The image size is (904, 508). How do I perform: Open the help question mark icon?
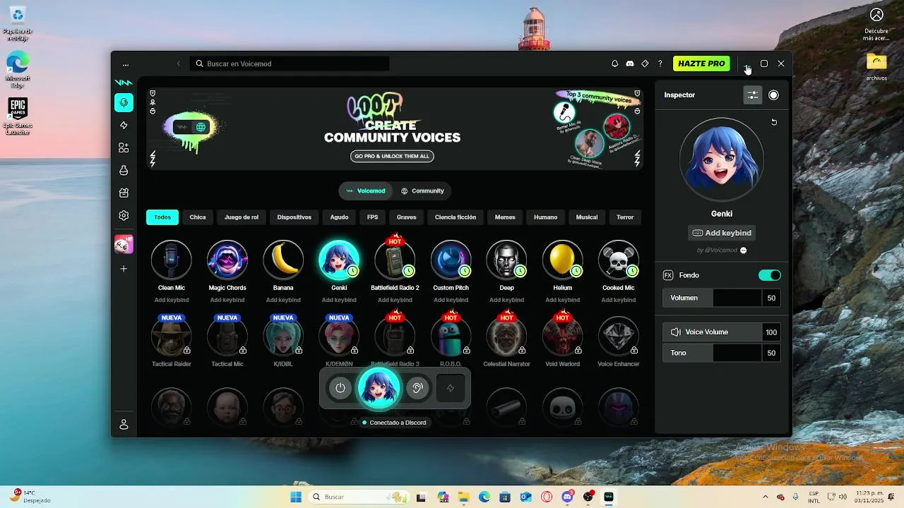660,64
